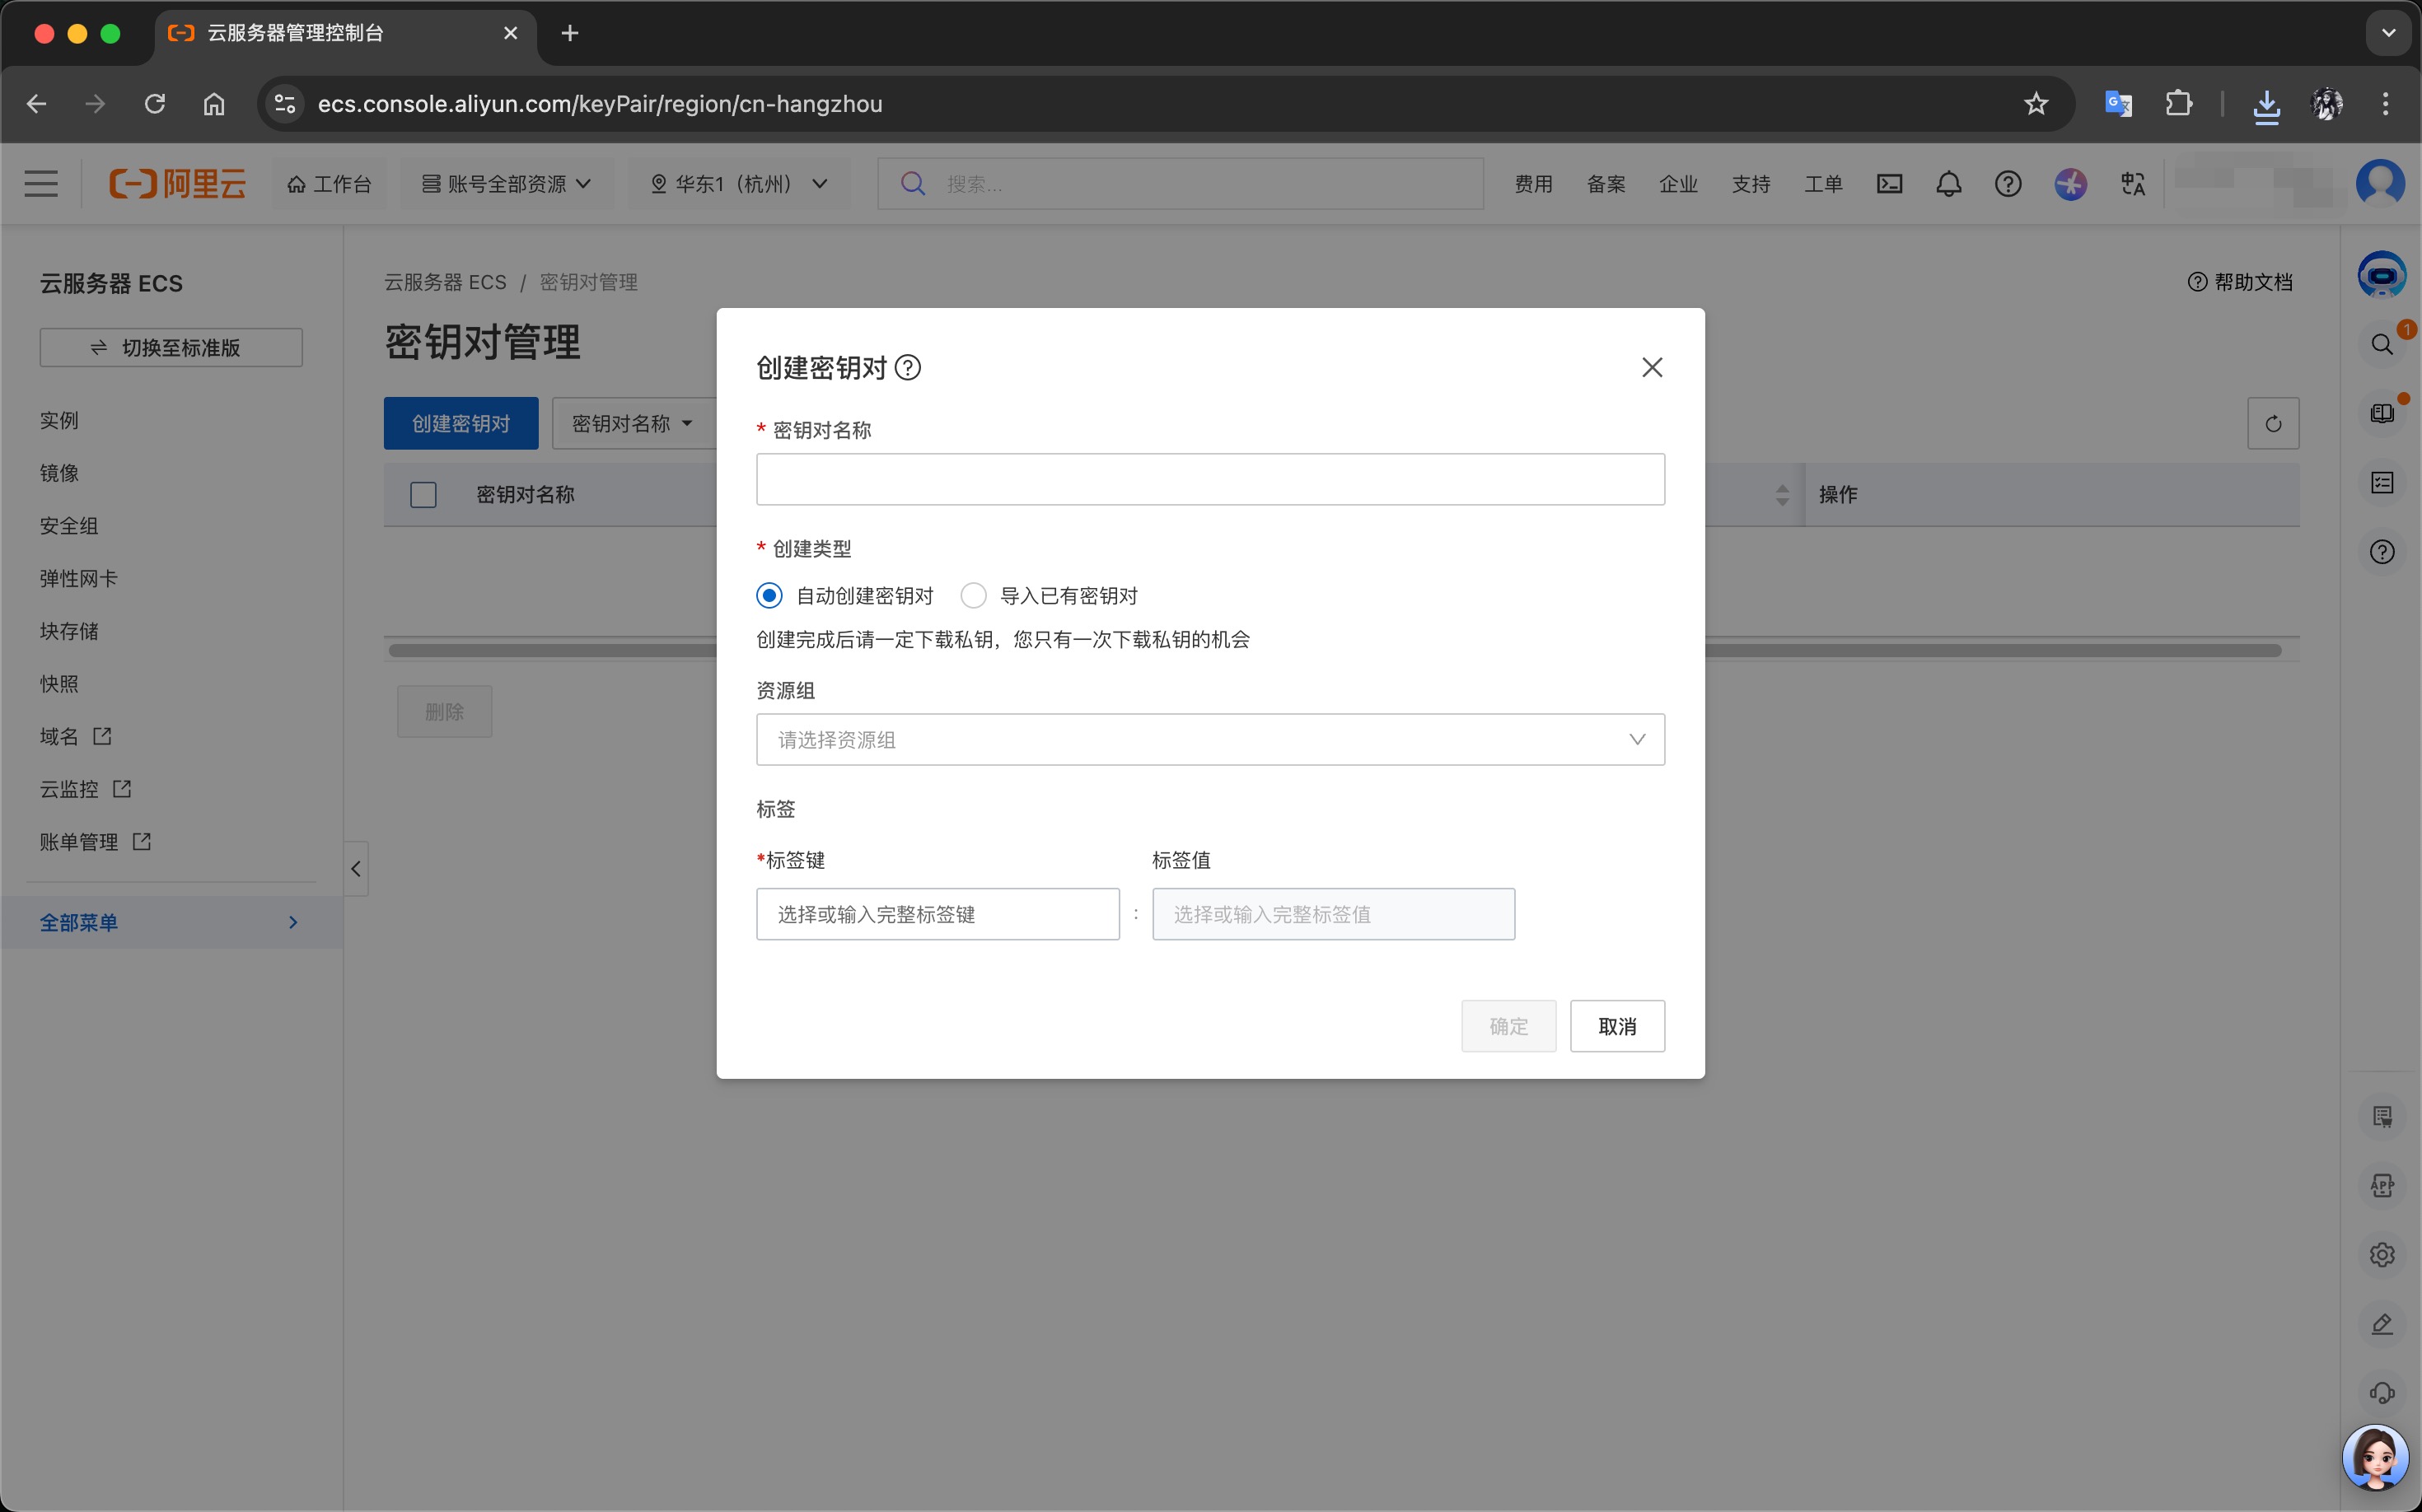
Task: Click the refresh button above the key pair table
Action: tap(2272, 424)
